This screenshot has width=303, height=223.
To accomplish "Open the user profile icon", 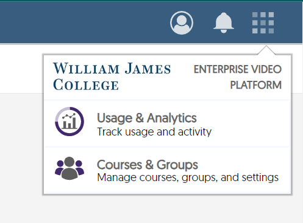I will (x=182, y=22).
